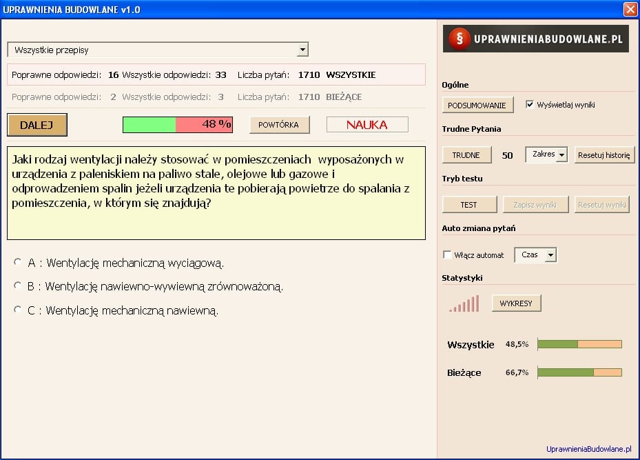Click the trudne pytania count 50
This screenshot has width=640, height=460.
point(507,155)
